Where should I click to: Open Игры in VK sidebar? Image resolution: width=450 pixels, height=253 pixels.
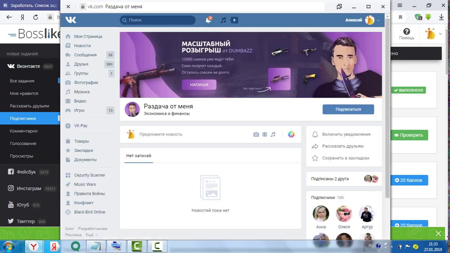tap(79, 110)
